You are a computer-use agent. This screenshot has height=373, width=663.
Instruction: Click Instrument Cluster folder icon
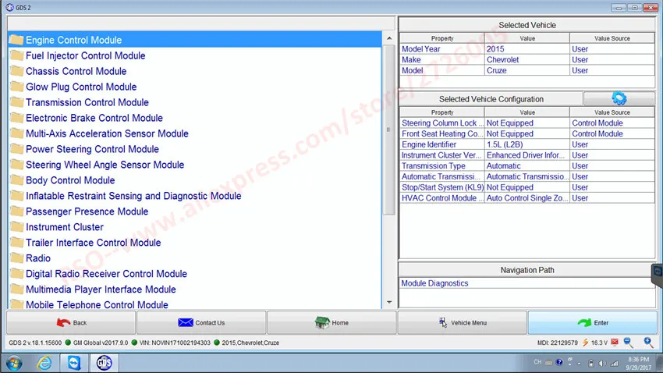pyautogui.click(x=16, y=227)
